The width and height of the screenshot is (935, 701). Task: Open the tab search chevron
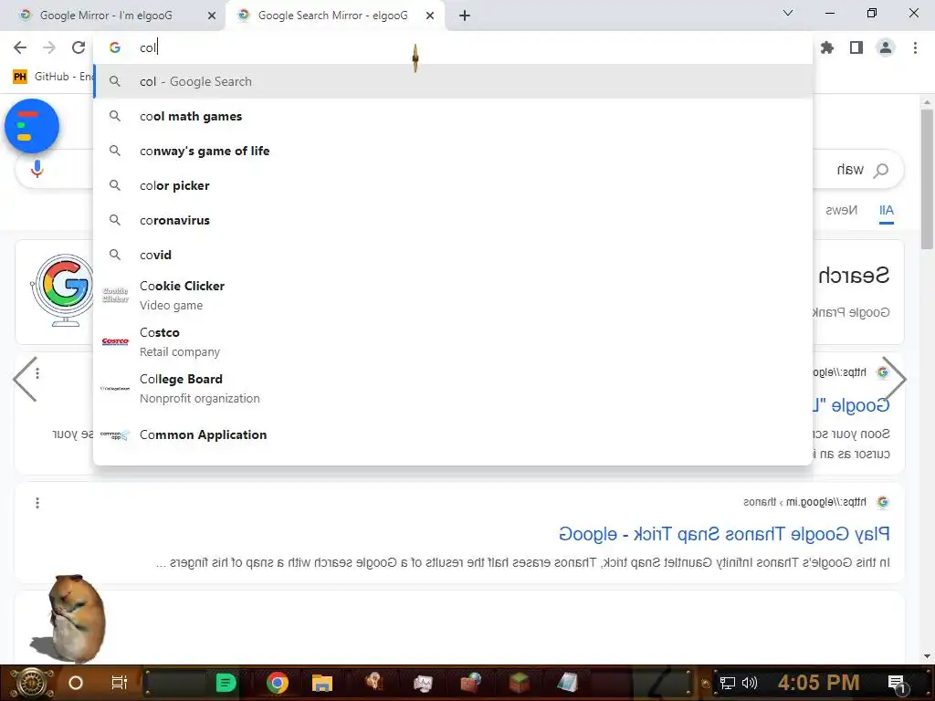(x=788, y=13)
